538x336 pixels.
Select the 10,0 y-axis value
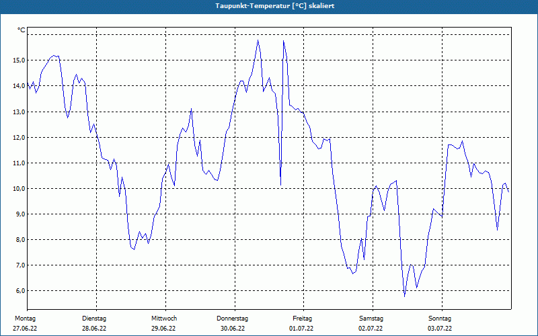point(19,189)
